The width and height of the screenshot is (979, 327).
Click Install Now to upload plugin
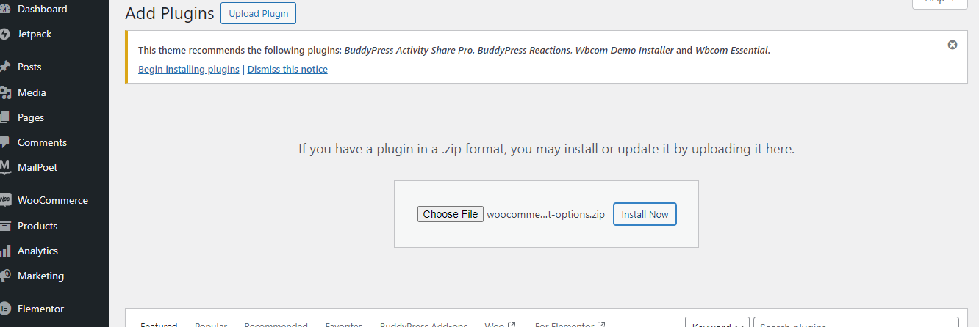coord(645,214)
